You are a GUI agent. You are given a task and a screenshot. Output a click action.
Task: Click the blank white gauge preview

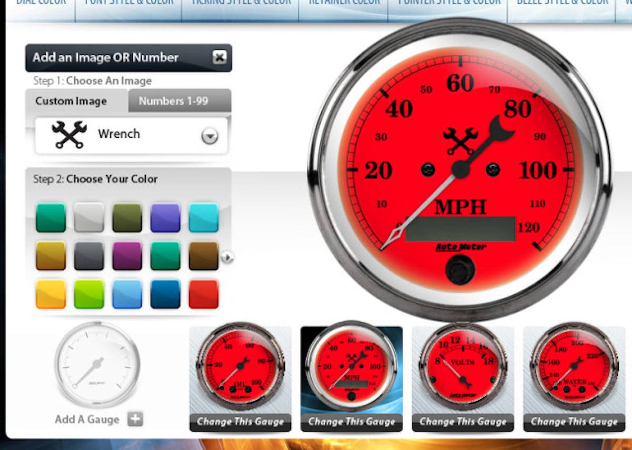(x=99, y=366)
